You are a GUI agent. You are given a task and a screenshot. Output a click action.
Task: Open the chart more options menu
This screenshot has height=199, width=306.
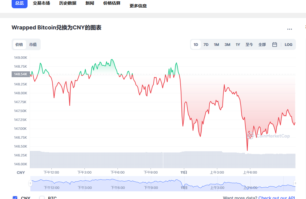[289, 29]
